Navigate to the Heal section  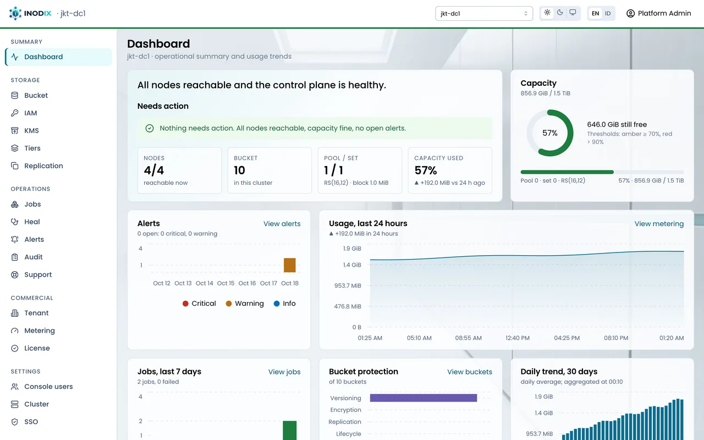point(58,222)
